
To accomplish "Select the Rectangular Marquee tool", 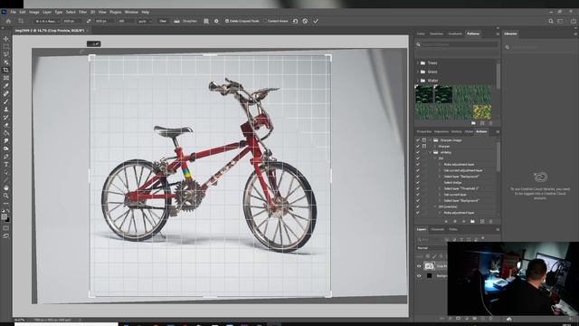I will (x=6, y=46).
